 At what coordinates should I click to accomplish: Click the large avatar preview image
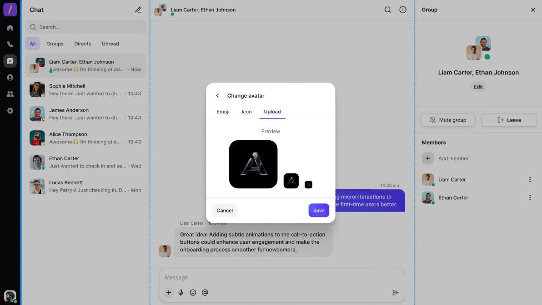coord(253,164)
